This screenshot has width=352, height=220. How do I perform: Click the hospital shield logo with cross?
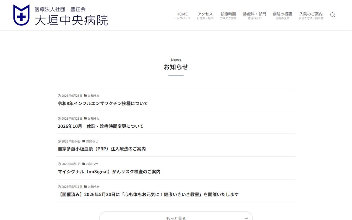[21, 15]
